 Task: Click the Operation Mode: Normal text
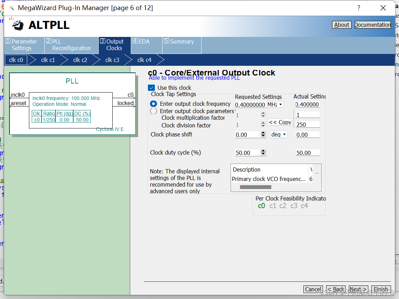[x=59, y=104]
